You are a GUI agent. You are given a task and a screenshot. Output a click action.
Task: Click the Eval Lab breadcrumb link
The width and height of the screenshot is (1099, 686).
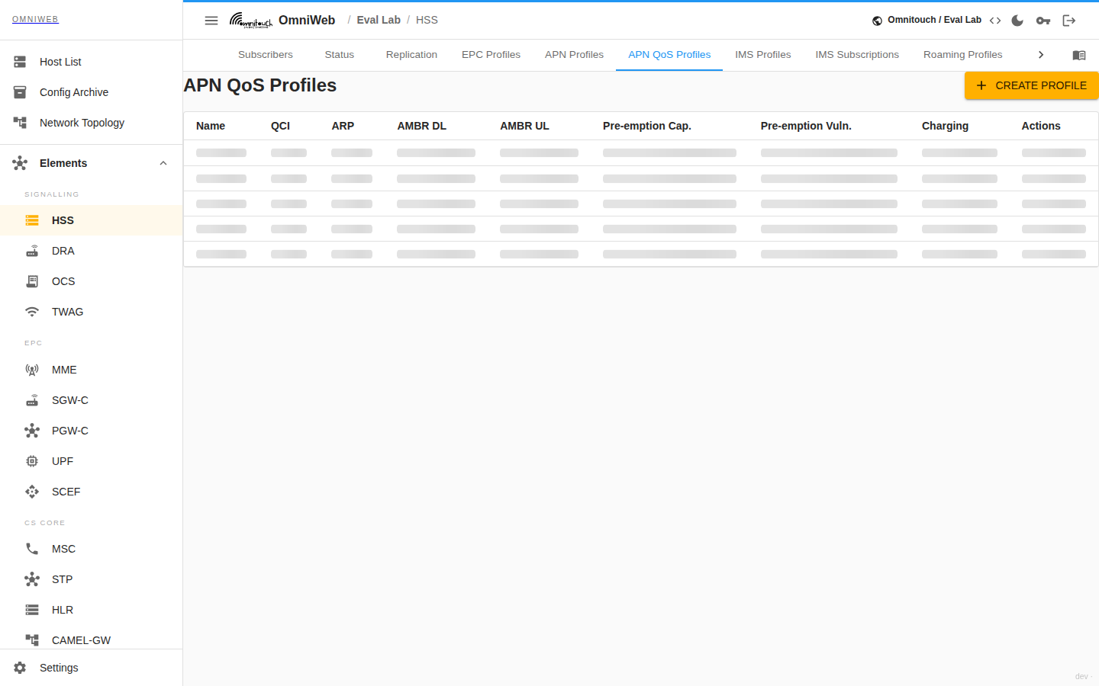coord(379,21)
